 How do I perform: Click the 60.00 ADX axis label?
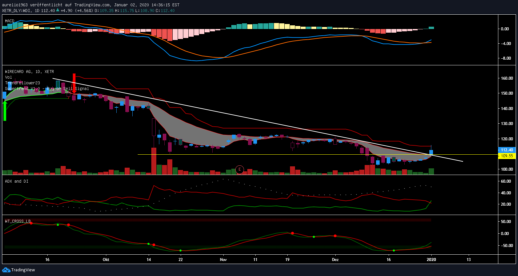point(506,181)
